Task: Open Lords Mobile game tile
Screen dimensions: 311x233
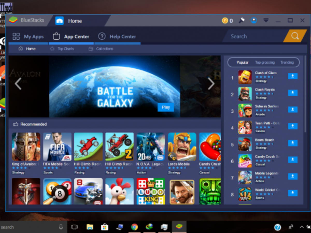Action: pyautogui.click(x=182, y=147)
